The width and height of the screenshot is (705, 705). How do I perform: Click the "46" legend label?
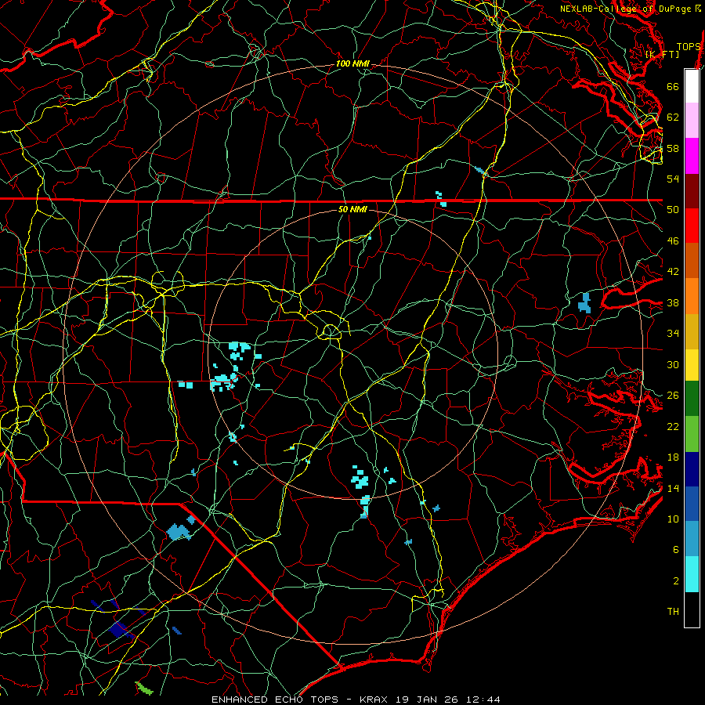[x=673, y=240]
